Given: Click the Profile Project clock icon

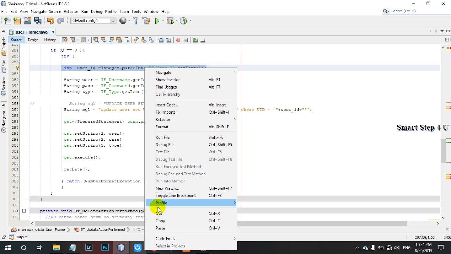Looking at the screenshot, I should click(183, 21).
